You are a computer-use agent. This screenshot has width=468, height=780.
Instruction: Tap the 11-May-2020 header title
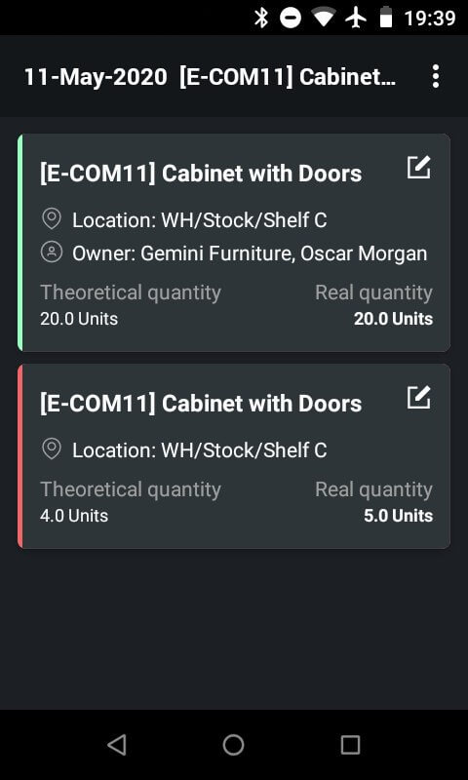pyautogui.click(x=96, y=77)
